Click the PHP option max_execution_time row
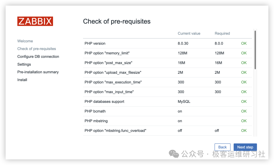This screenshot has width=274, height=165. [x=113, y=82]
